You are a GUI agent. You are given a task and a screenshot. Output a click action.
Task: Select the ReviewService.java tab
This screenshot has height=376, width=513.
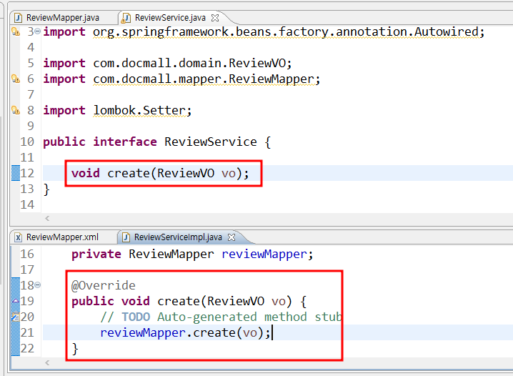170,18
